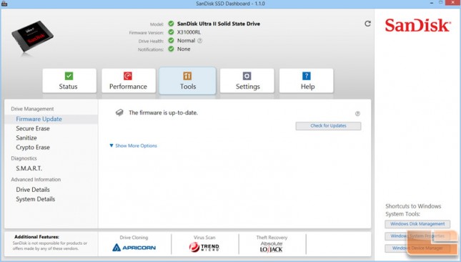The height and width of the screenshot is (262, 461).
Task: Click the model text SanDisk Ultra II Solid State Drive
Action: (219, 24)
